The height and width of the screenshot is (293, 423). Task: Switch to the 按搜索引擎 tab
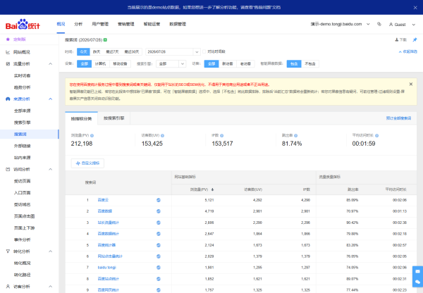pyautogui.click(x=114, y=118)
